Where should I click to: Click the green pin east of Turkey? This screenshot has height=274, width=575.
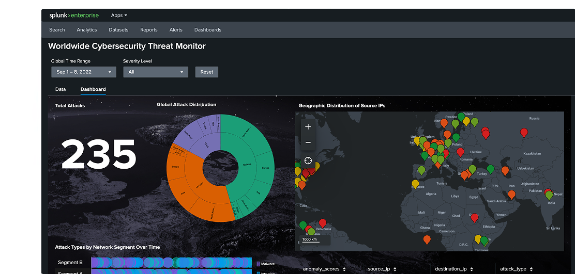(491, 169)
